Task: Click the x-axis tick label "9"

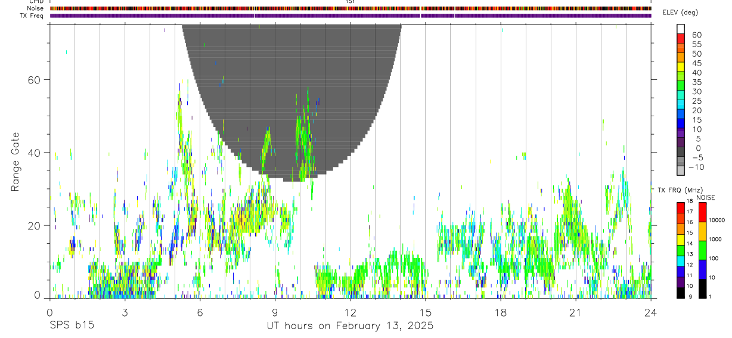Action: (275, 312)
